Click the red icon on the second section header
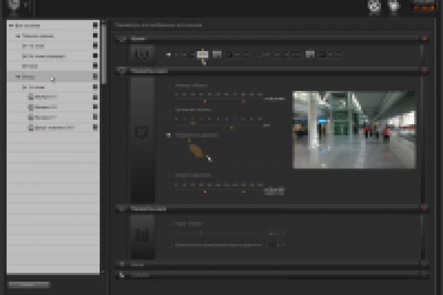443x295 pixels. (x=425, y=71)
